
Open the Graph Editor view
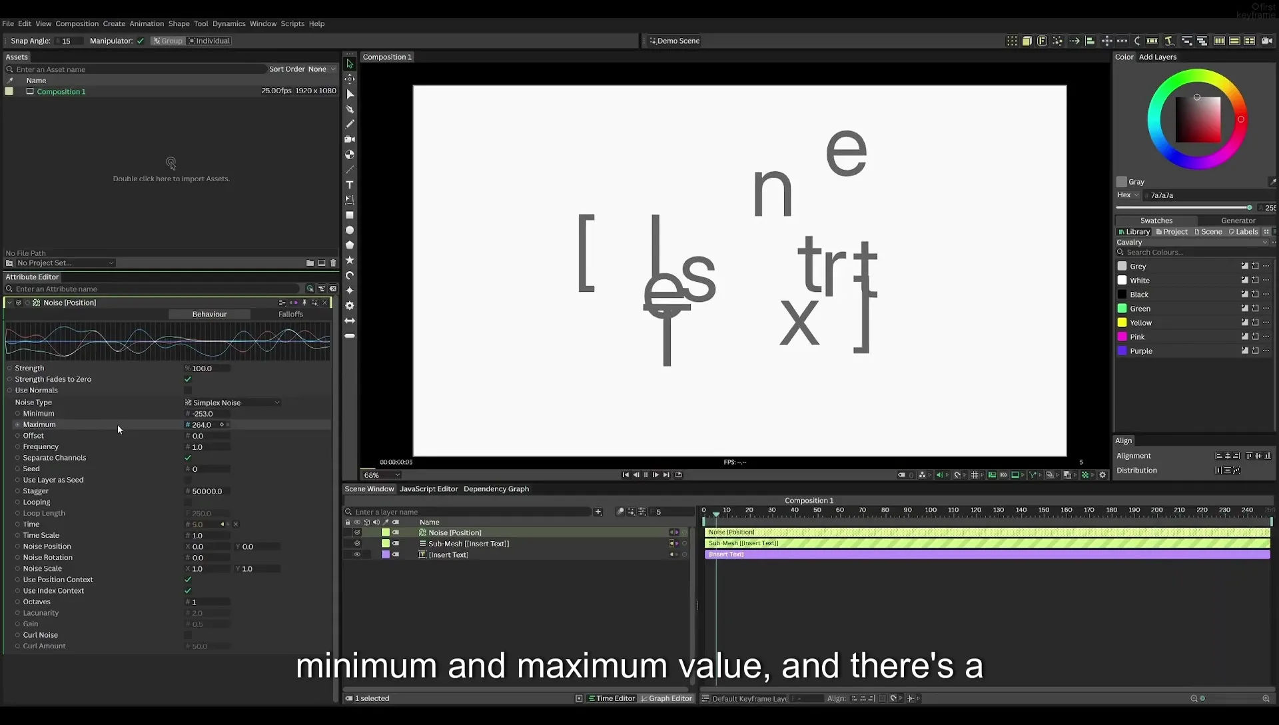pyautogui.click(x=666, y=698)
